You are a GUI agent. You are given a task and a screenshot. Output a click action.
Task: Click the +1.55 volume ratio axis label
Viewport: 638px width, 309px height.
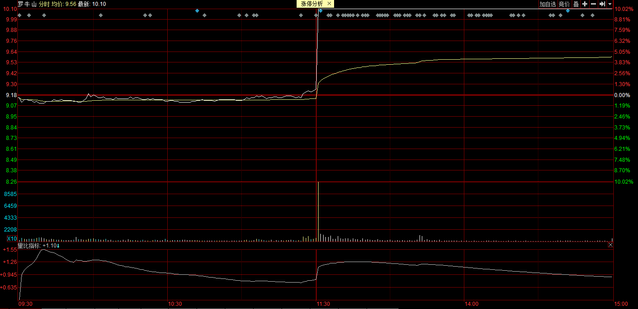[x=10, y=249]
